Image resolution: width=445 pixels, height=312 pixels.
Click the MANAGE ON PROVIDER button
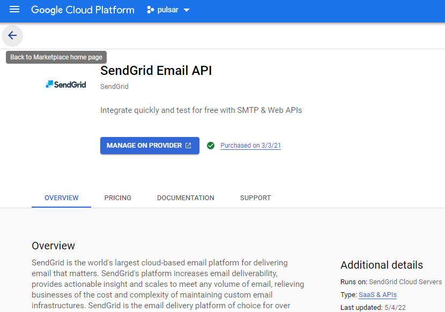[150, 146]
